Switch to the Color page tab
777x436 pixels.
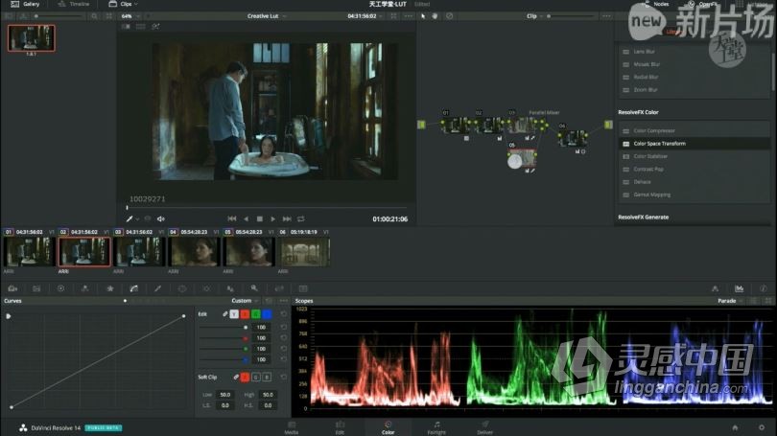click(388, 428)
